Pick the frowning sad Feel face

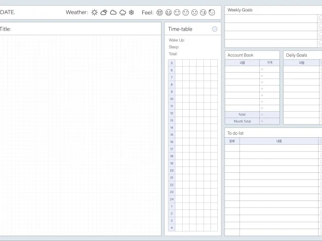tap(195, 12)
